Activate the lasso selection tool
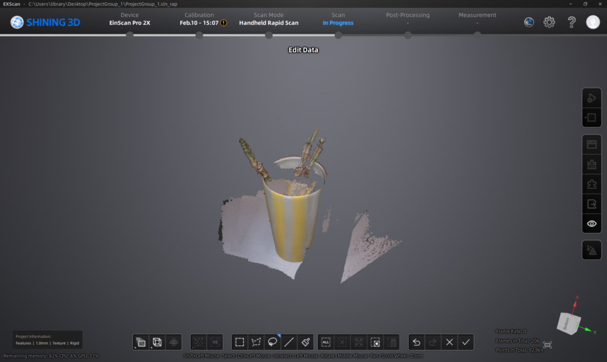 coord(273,342)
